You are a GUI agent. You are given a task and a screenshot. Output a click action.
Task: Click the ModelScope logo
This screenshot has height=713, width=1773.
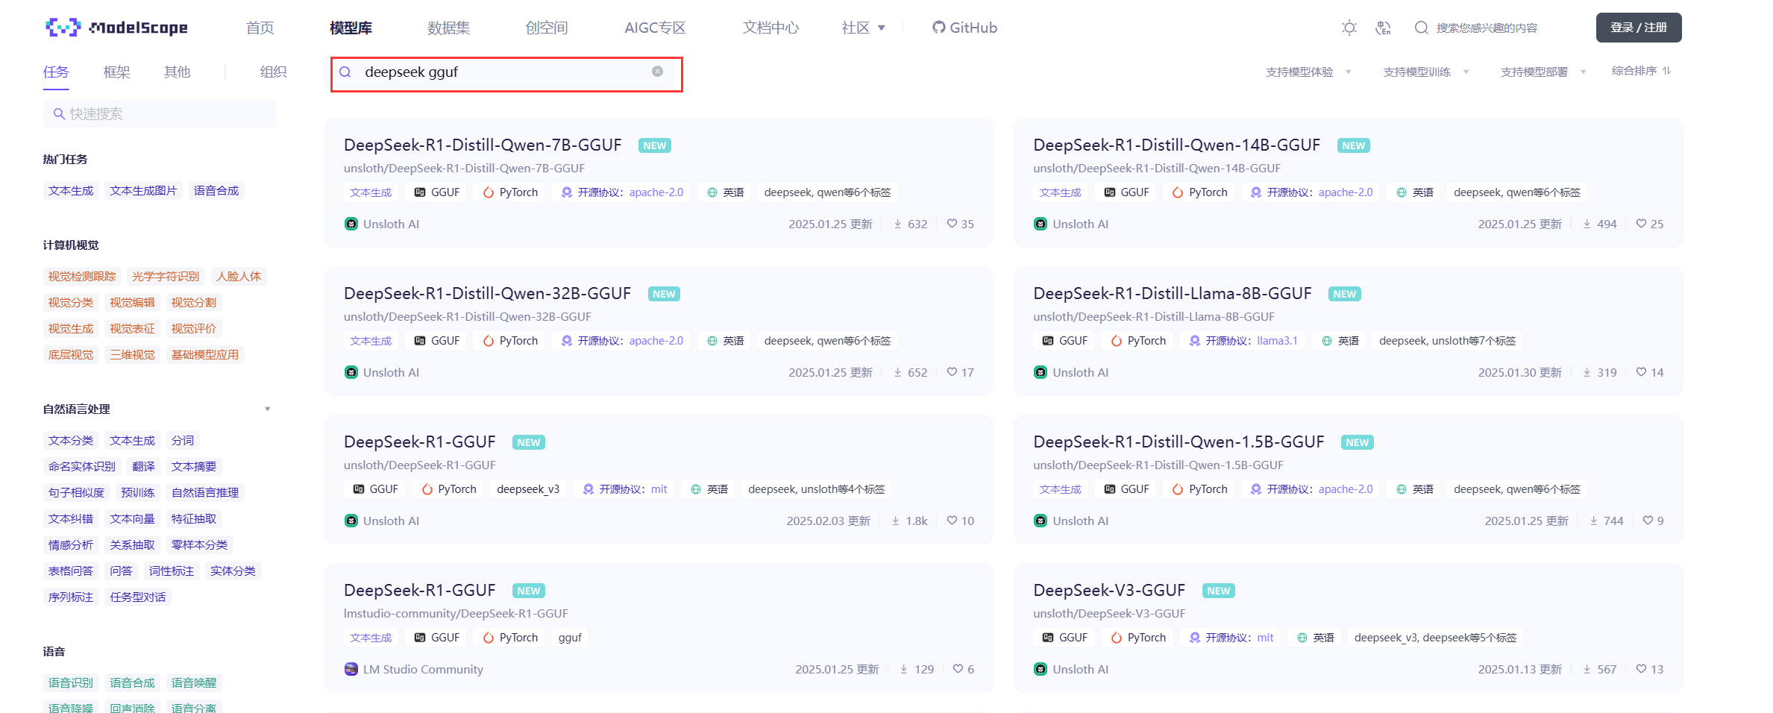(116, 28)
